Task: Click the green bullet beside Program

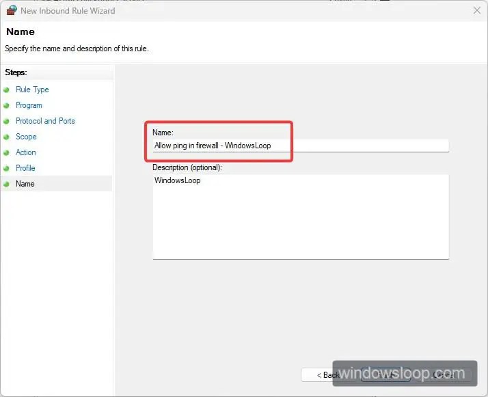Action: [7, 105]
